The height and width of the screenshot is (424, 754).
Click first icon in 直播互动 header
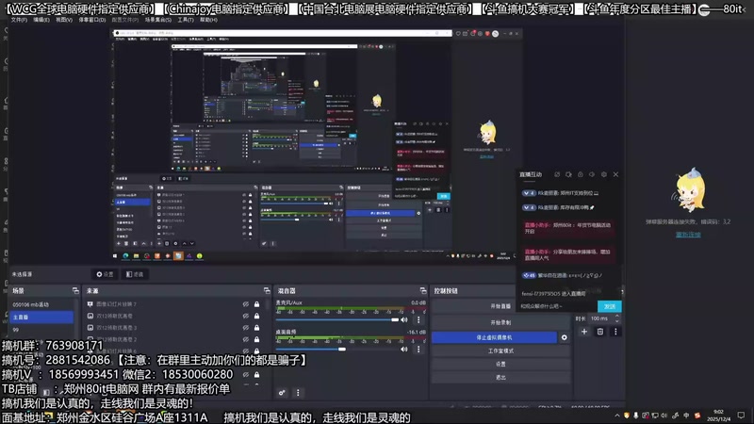pyautogui.click(x=557, y=174)
